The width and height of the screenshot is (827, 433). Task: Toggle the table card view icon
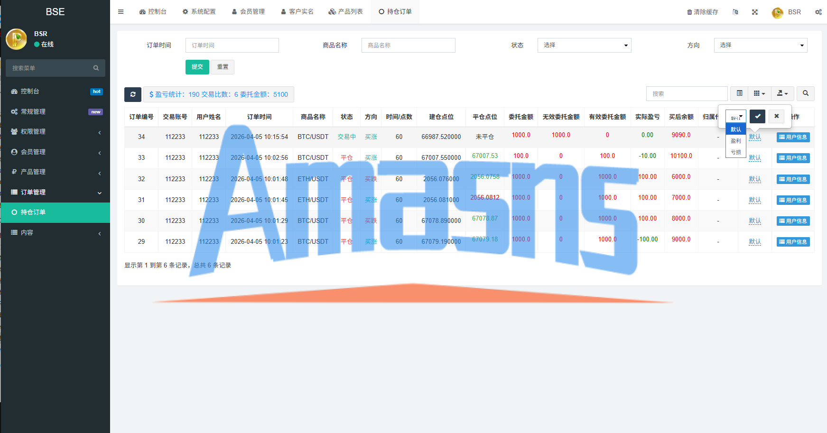pyautogui.click(x=739, y=93)
